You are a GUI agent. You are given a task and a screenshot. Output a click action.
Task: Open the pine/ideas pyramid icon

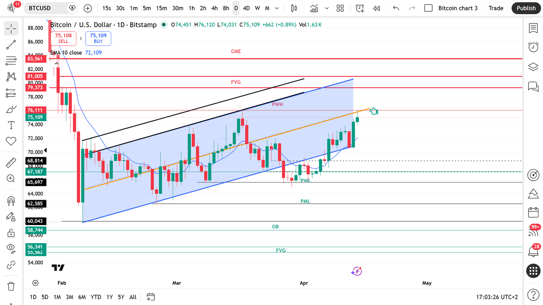point(533,194)
